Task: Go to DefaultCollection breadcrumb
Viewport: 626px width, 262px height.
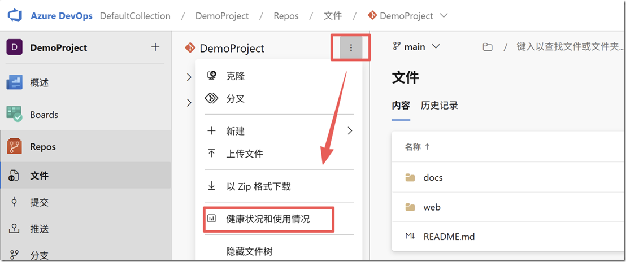Action: (x=135, y=16)
